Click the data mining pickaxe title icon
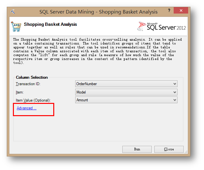 click(13, 12)
